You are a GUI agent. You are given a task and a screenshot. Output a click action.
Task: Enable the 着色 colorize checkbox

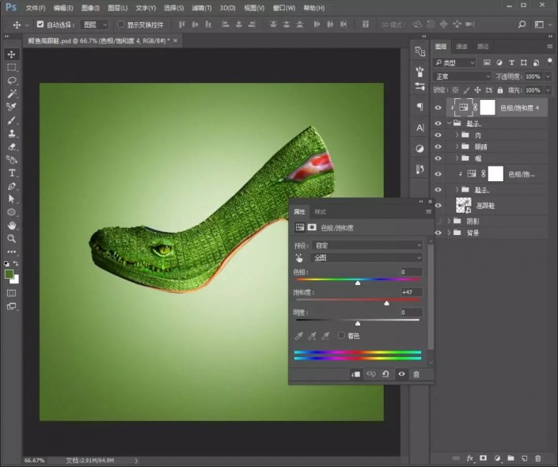(x=341, y=336)
